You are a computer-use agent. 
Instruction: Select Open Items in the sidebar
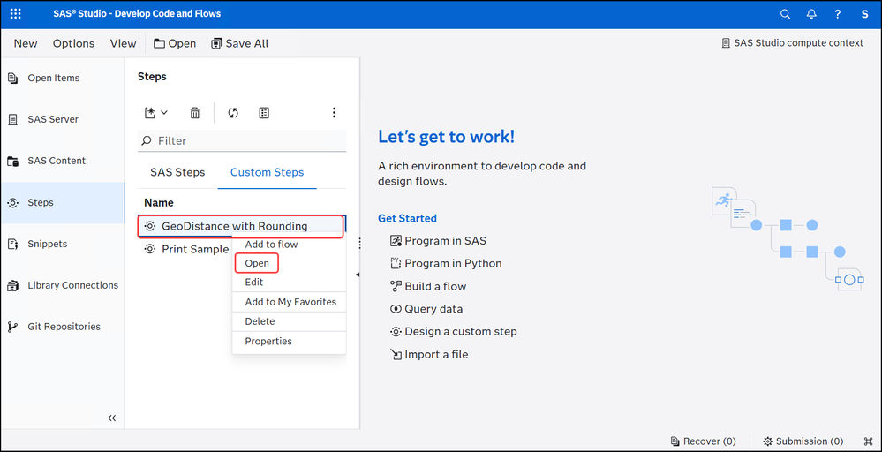tap(63, 79)
